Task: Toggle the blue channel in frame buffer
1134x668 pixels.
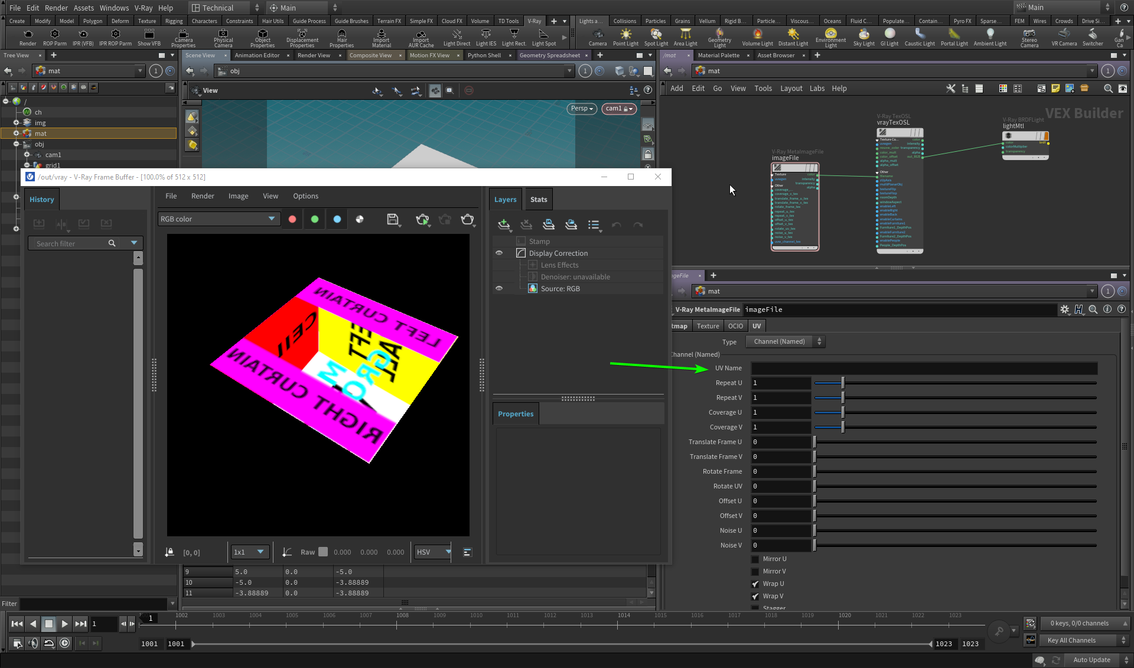Action: 337,219
